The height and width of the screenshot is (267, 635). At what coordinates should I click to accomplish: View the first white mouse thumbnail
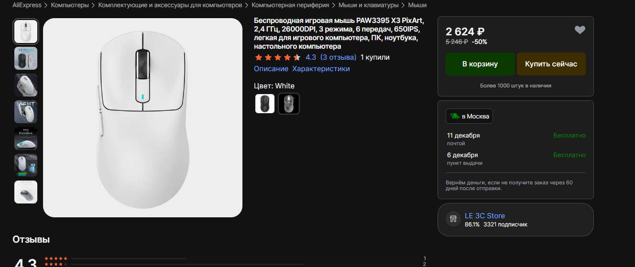click(x=26, y=32)
